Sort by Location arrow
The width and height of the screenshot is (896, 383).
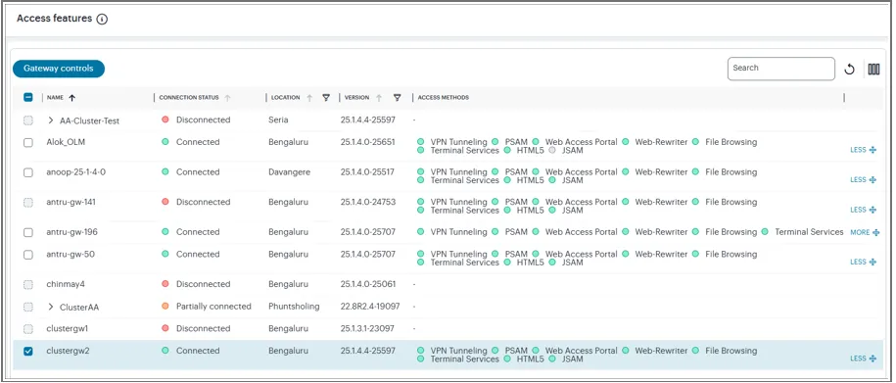pos(309,98)
